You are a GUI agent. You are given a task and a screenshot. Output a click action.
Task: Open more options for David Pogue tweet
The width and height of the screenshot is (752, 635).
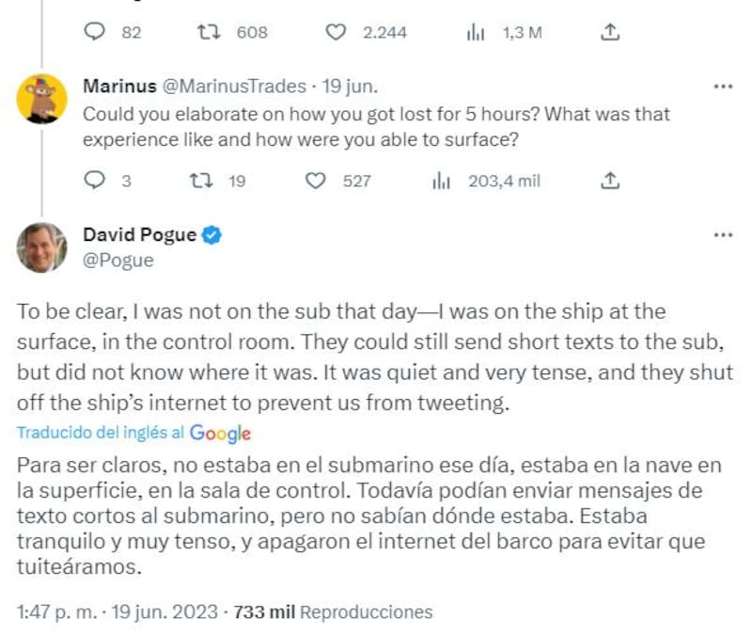pos(722,234)
